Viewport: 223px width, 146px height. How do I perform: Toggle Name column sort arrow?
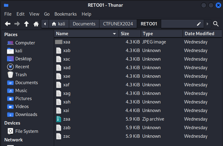coord(114,34)
